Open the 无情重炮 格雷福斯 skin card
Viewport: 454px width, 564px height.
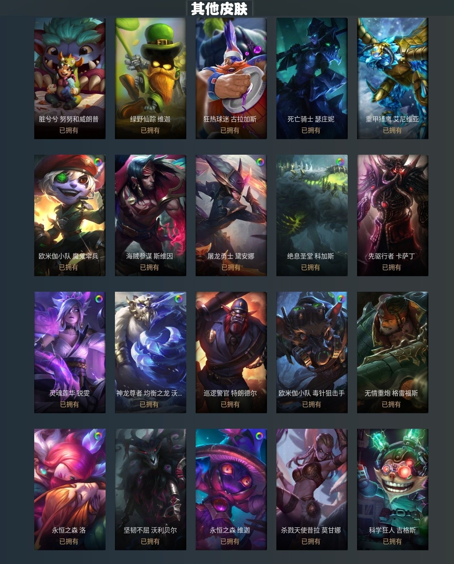pos(393,352)
